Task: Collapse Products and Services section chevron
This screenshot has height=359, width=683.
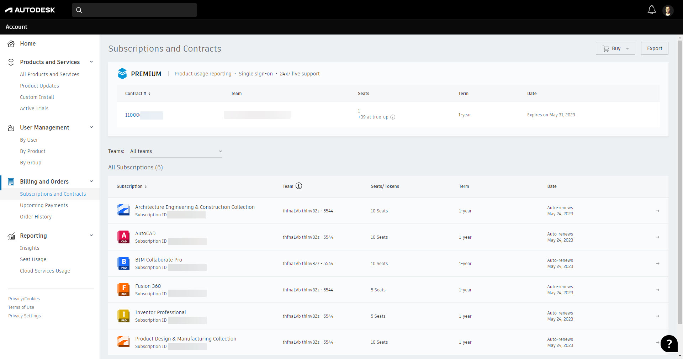Action: tap(91, 62)
